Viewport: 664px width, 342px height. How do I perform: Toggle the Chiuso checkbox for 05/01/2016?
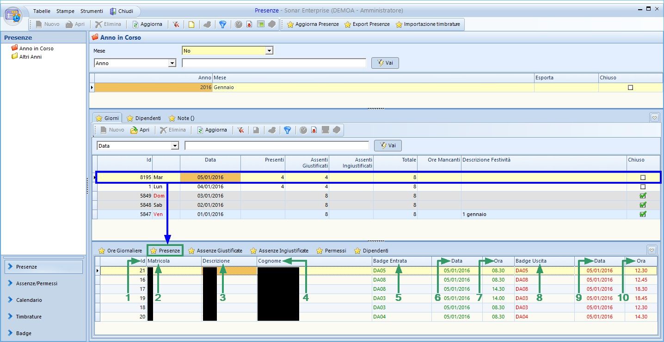click(642, 178)
